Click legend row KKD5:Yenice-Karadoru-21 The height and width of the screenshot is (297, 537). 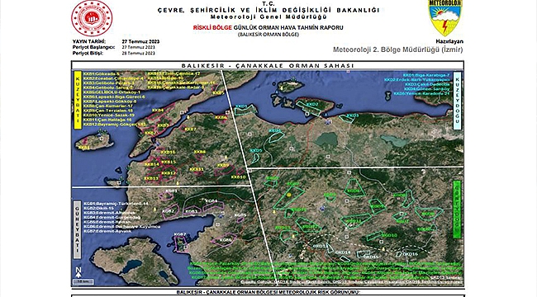(x=421, y=93)
